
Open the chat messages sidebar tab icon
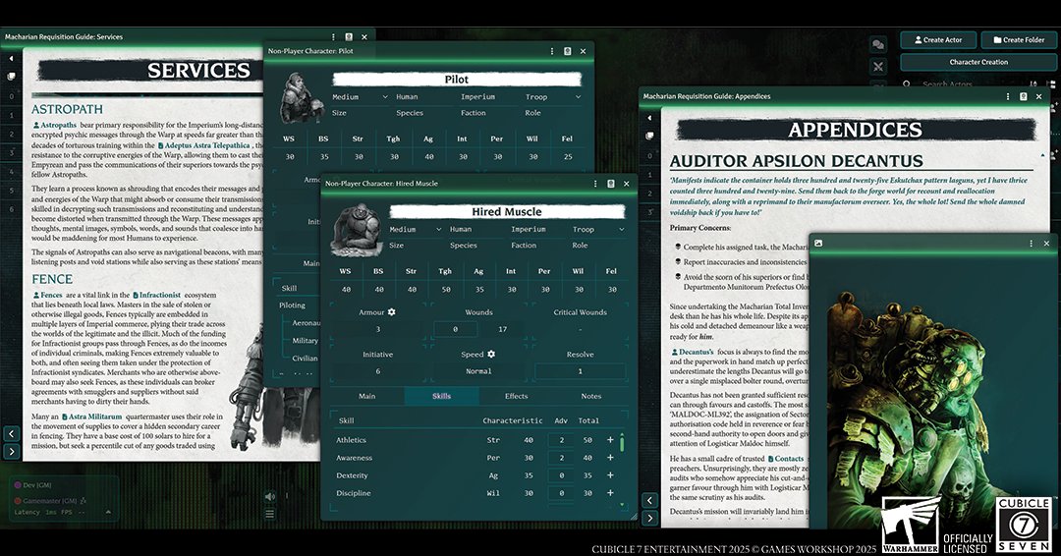[877, 44]
